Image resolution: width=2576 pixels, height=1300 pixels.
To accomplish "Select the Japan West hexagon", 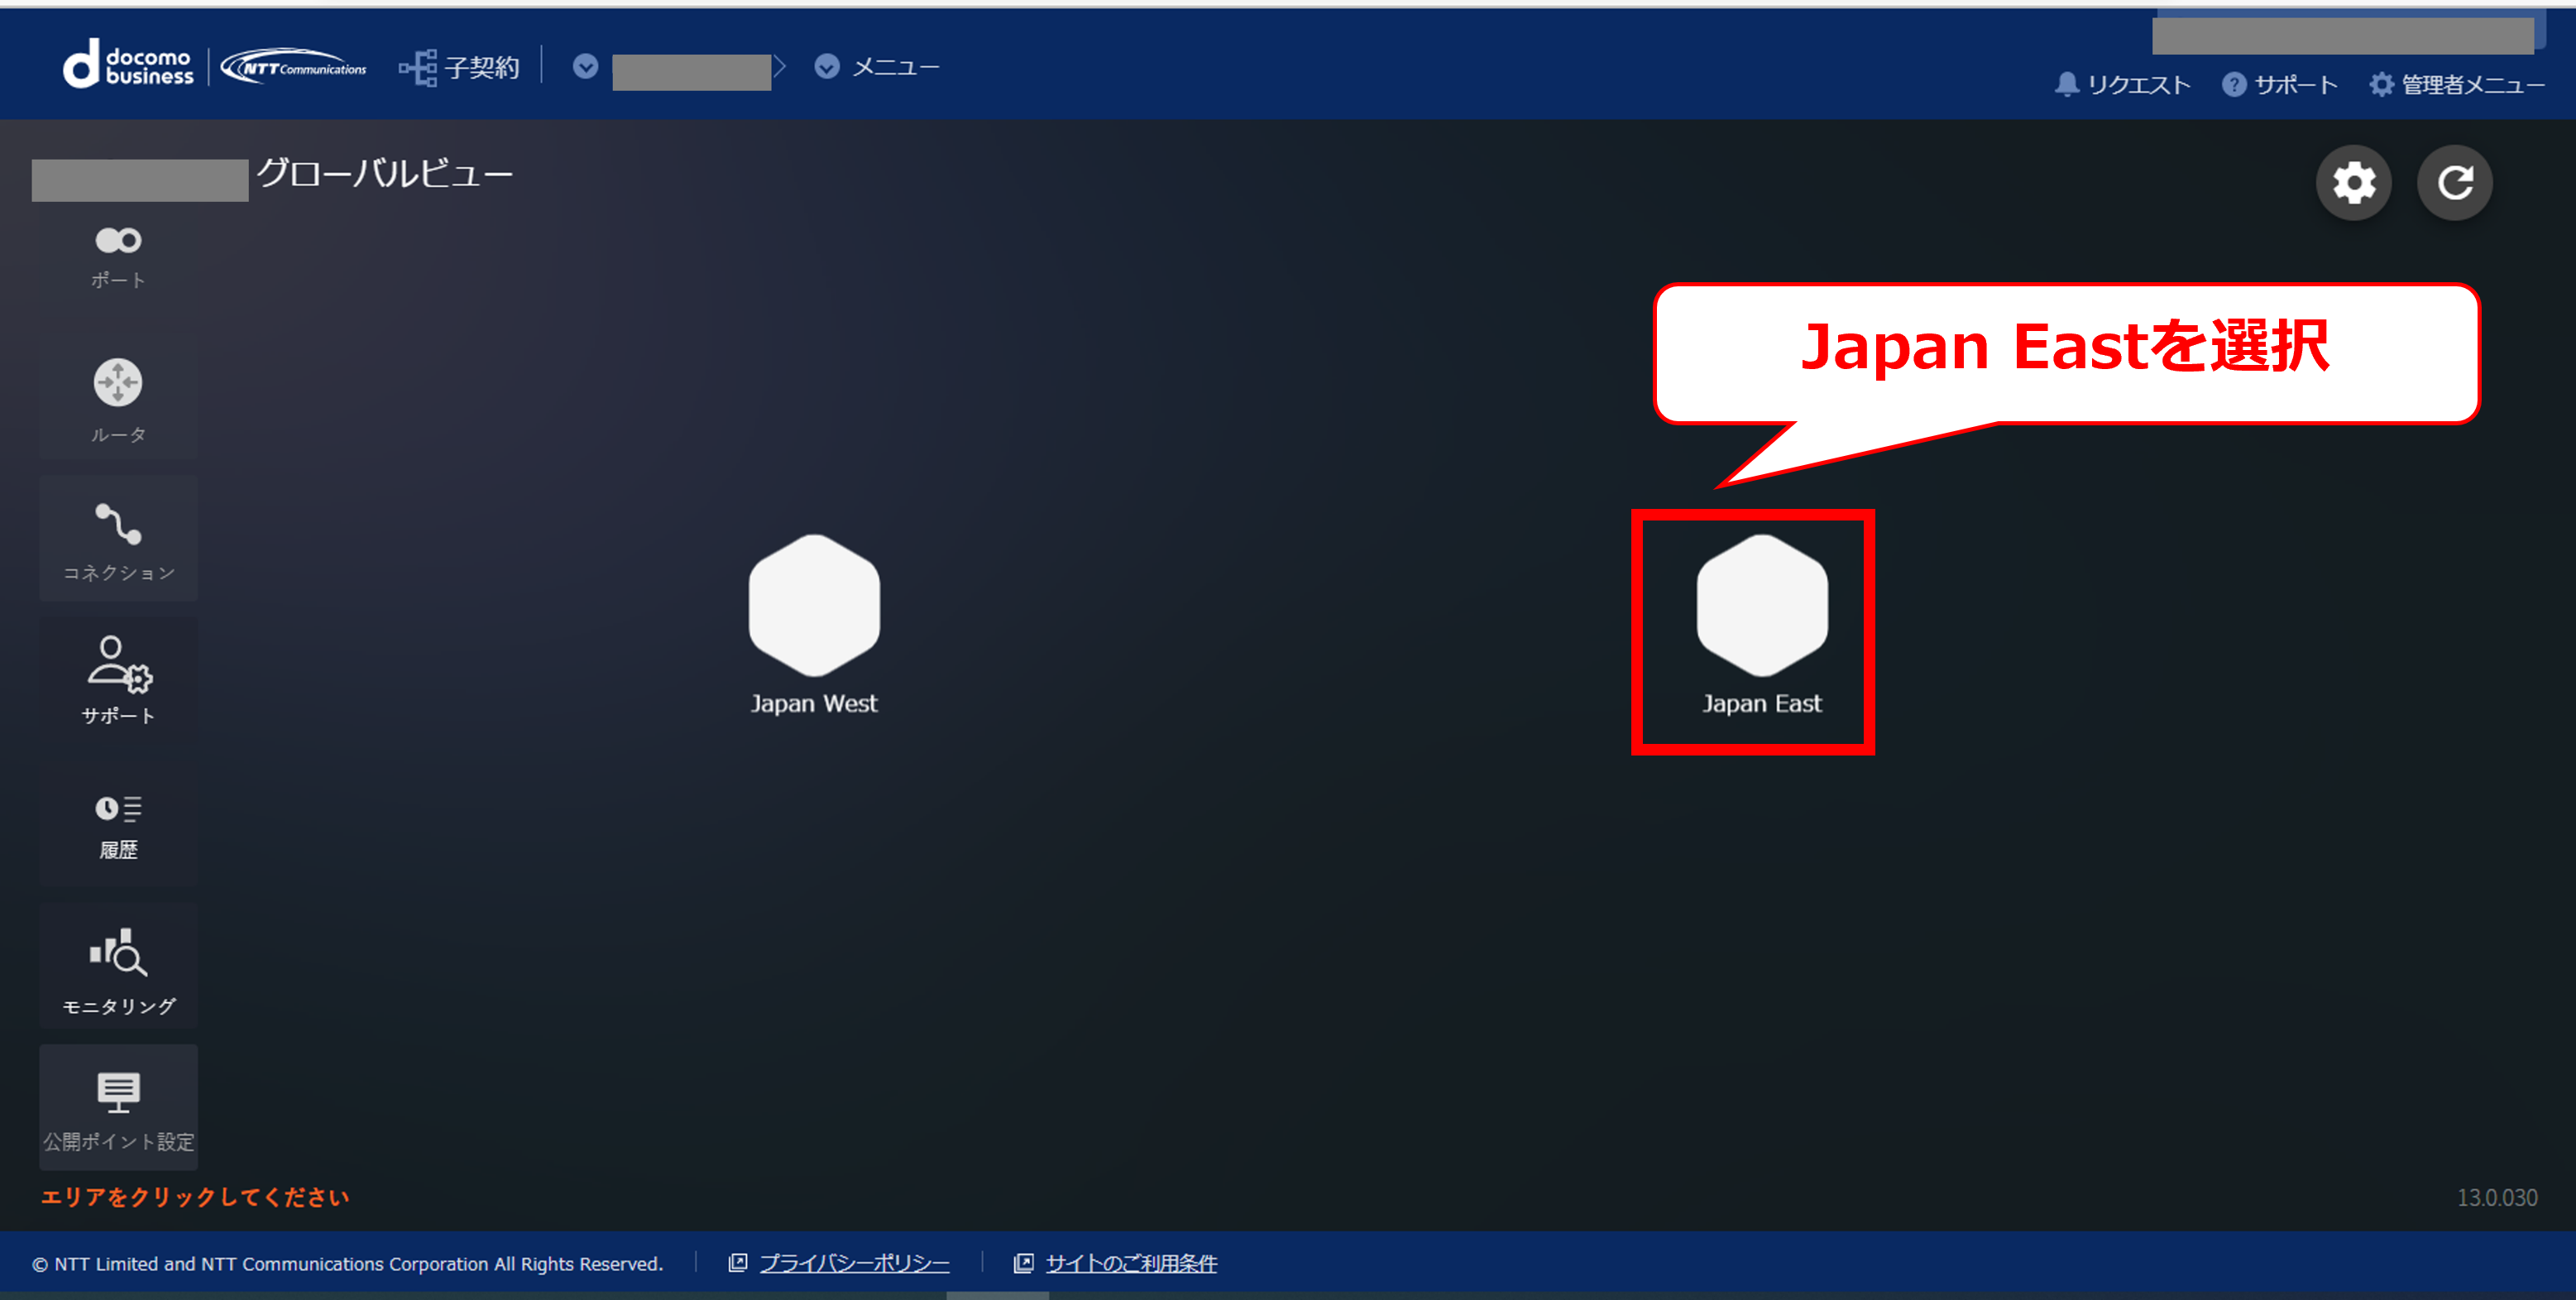I will 814,605.
